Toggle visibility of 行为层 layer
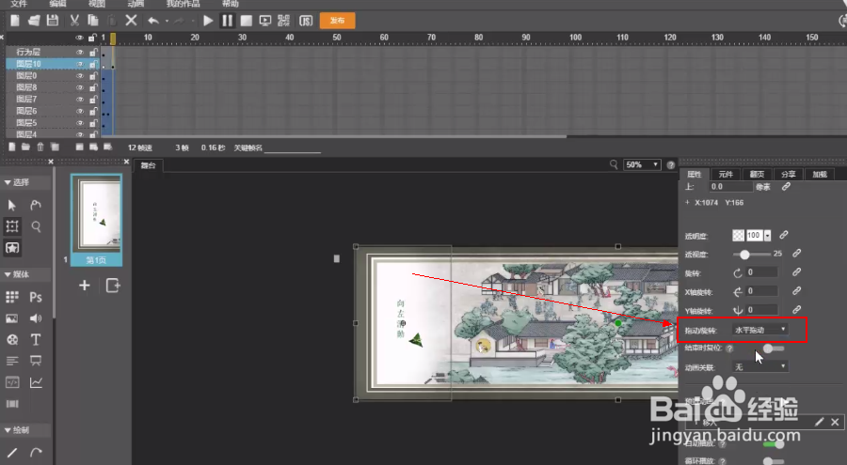This screenshot has height=465, width=847. tap(80, 53)
